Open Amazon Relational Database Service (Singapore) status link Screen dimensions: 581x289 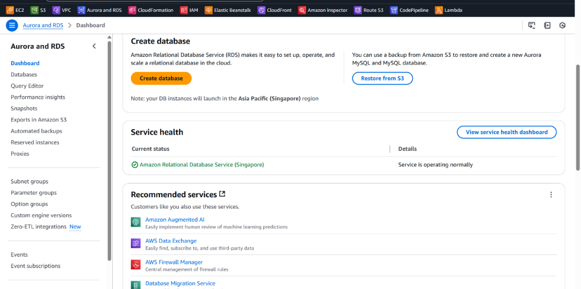coord(202,164)
